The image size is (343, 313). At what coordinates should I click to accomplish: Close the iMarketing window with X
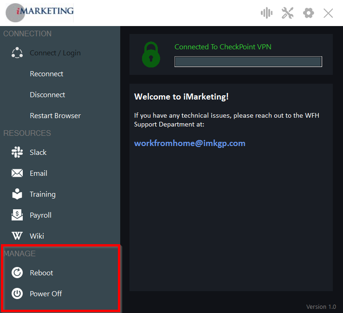pos(328,13)
